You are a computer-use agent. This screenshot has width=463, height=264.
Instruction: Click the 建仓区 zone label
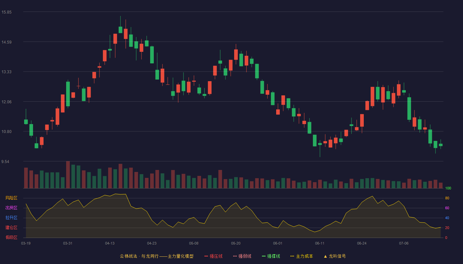pos(11,228)
